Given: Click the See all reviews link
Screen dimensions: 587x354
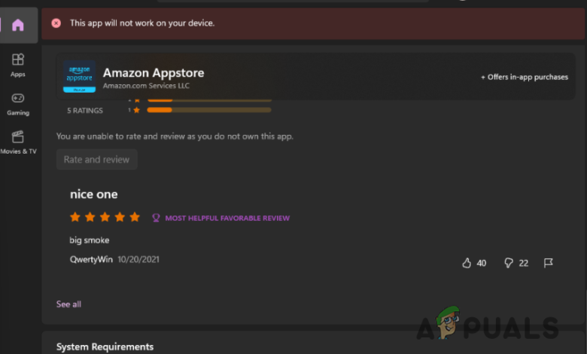Looking at the screenshot, I should tap(68, 304).
